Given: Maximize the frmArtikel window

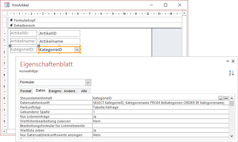Looking at the screenshot, I should [166, 5].
